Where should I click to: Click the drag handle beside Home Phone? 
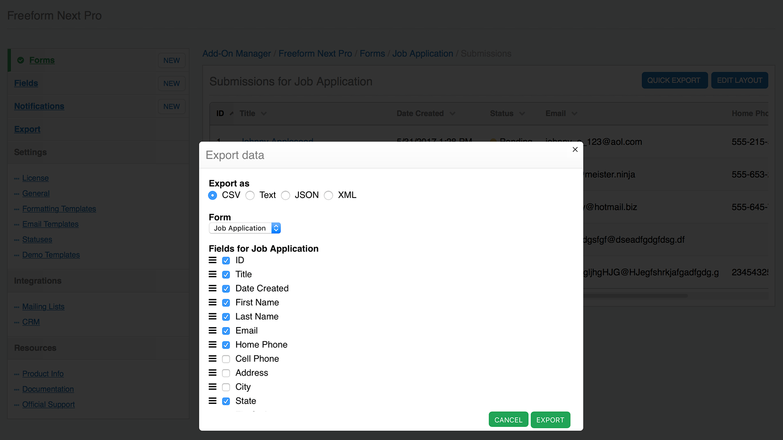(213, 344)
